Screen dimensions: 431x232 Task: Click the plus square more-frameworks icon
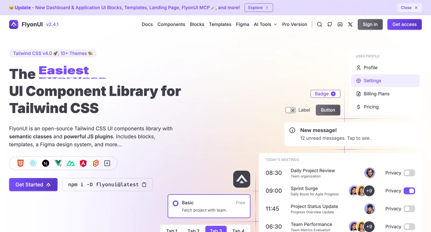(107, 163)
